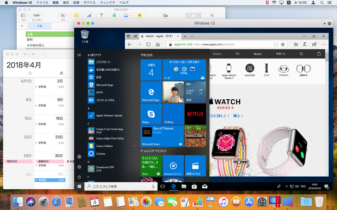Open the photo live tile
Screen dimensions: 337x210
tap(173, 92)
